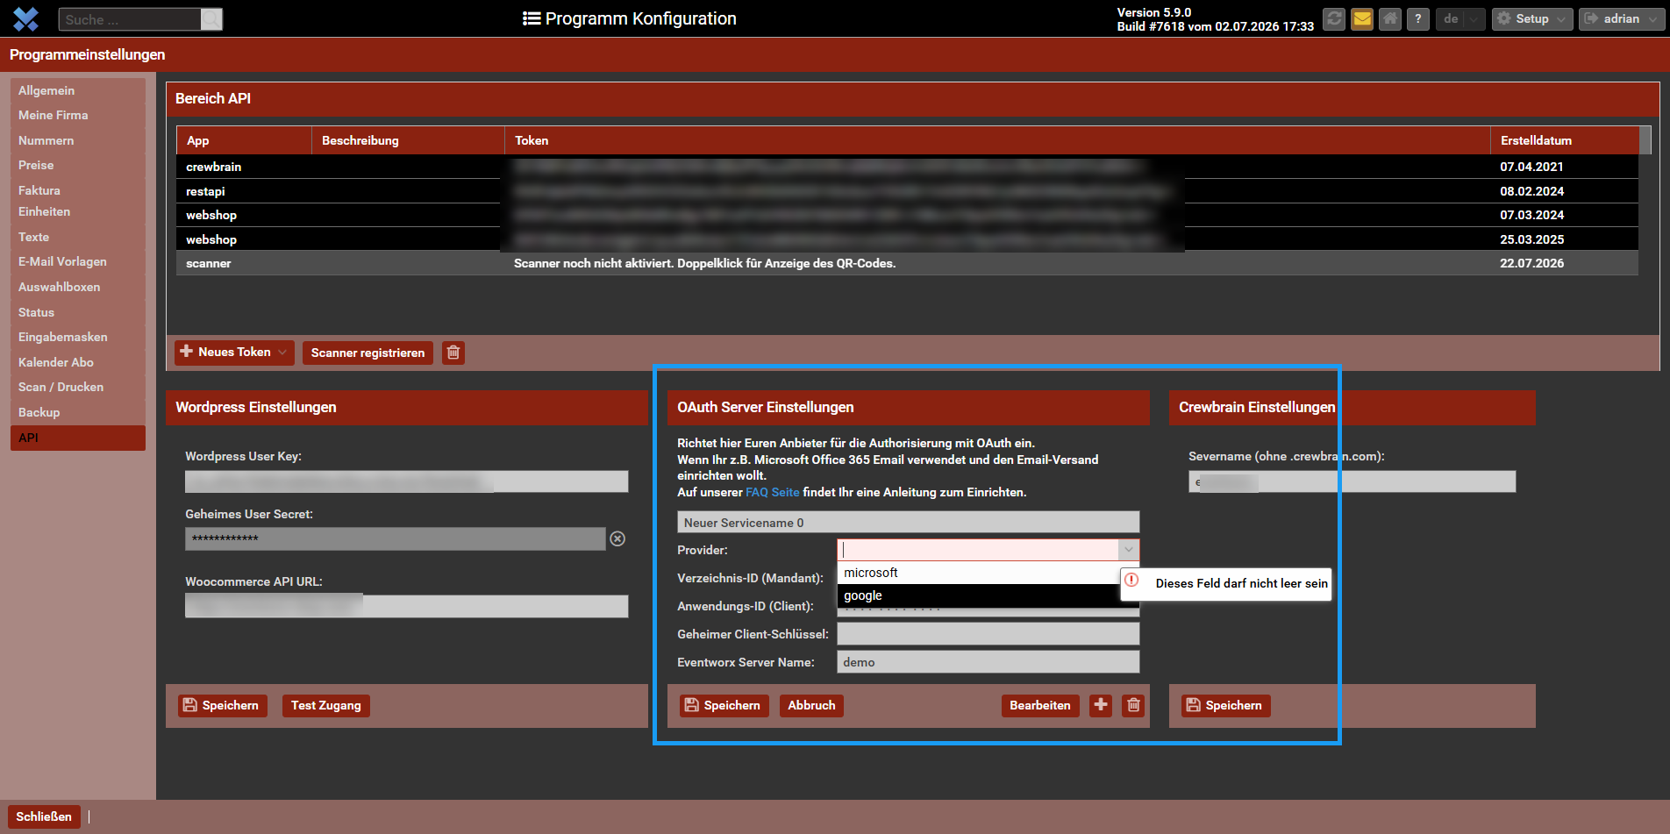Open the Backup section
The height and width of the screenshot is (834, 1670).
click(78, 412)
